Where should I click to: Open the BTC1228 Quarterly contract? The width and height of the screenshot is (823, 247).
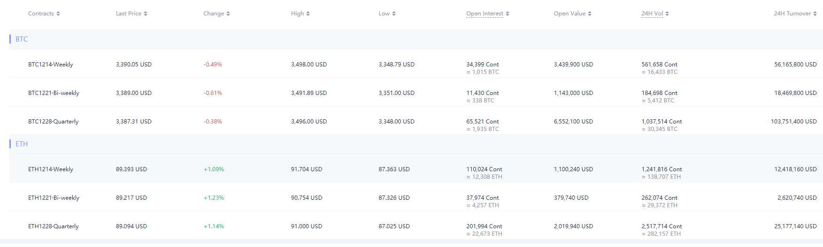pyautogui.click(x=54, y=122)
